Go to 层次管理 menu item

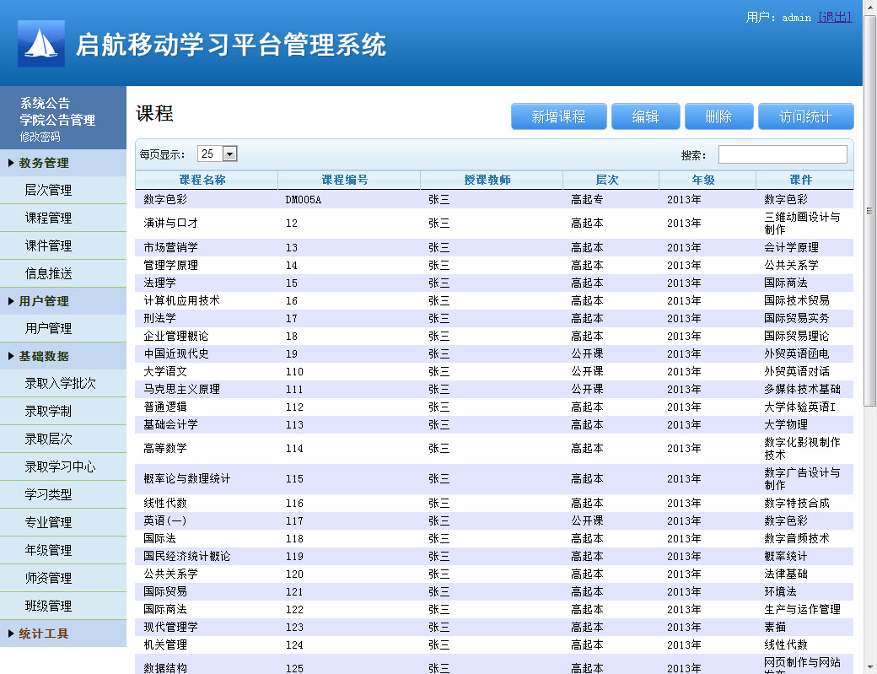[x=48, y=190]
